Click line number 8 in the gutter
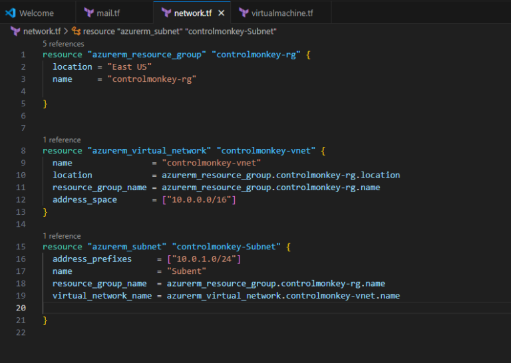511x363 pixels. 23,151
